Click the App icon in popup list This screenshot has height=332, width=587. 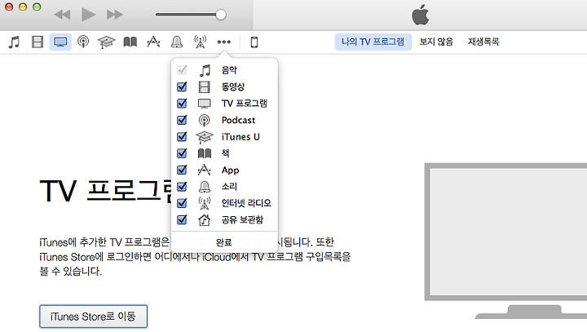pos(205,170)
